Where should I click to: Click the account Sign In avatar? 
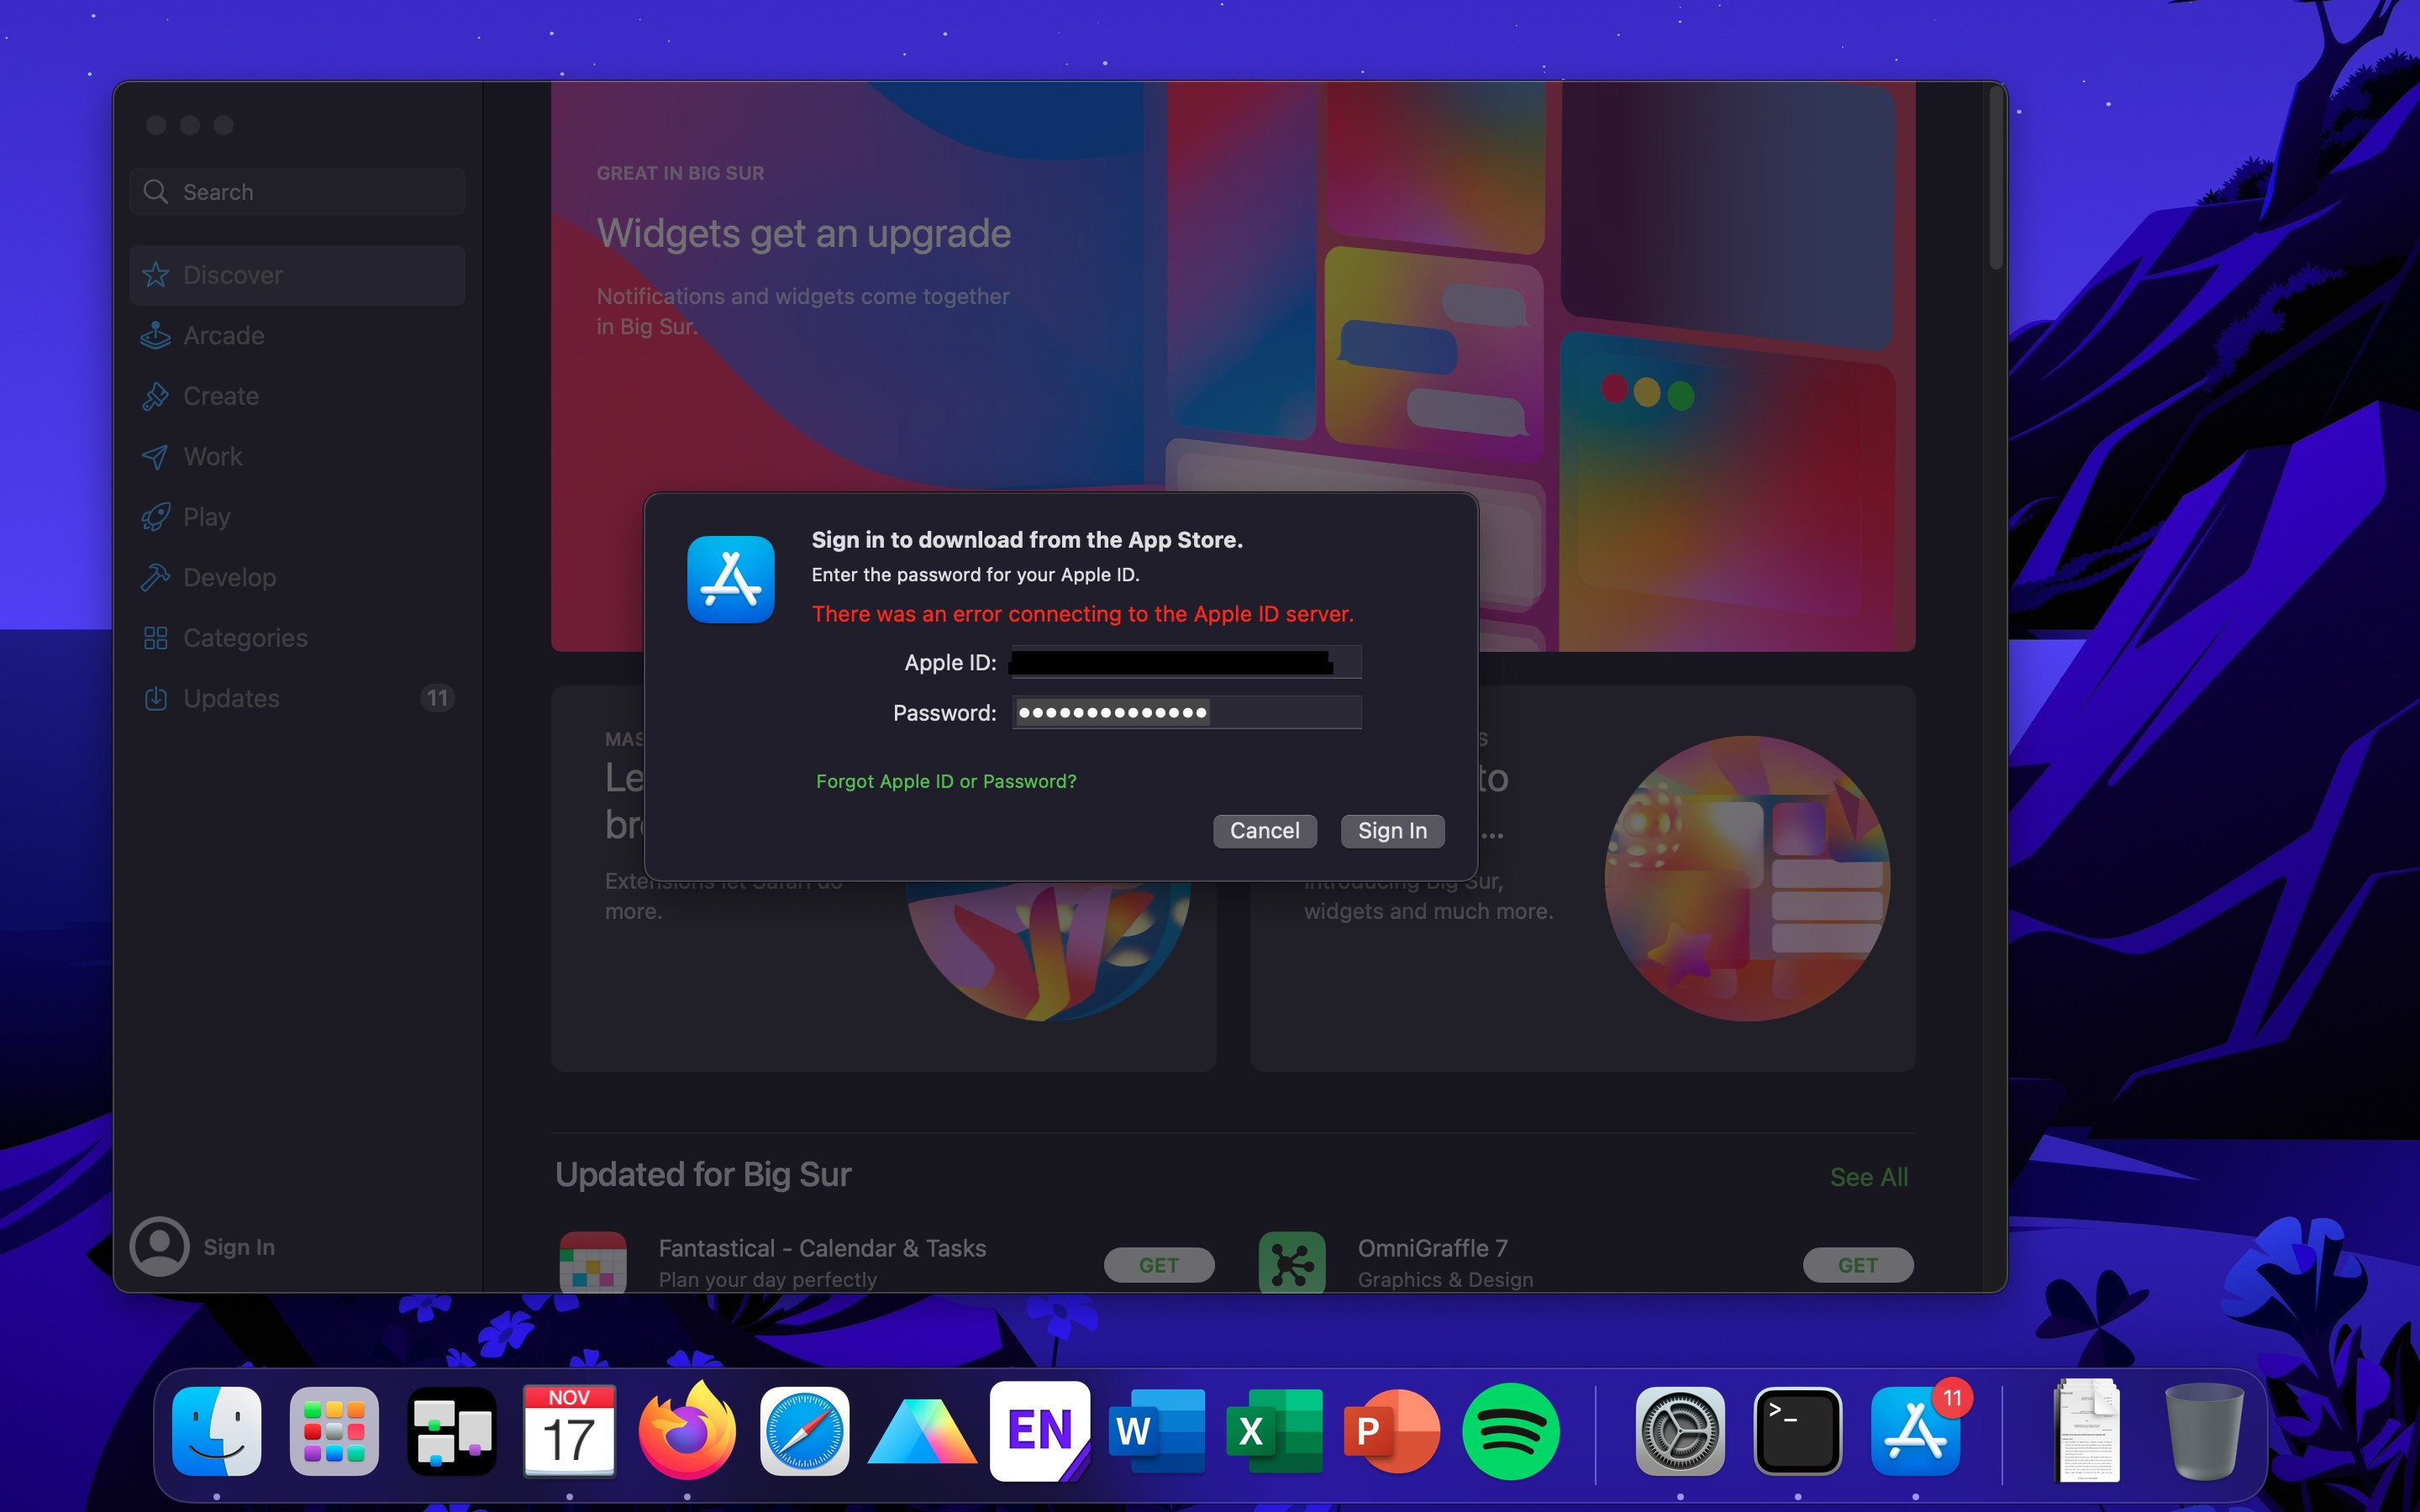(x=160, y=1246)
